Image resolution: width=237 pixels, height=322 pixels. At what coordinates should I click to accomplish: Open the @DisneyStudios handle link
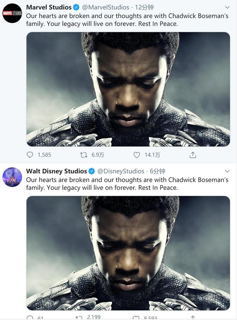[121, 171]
